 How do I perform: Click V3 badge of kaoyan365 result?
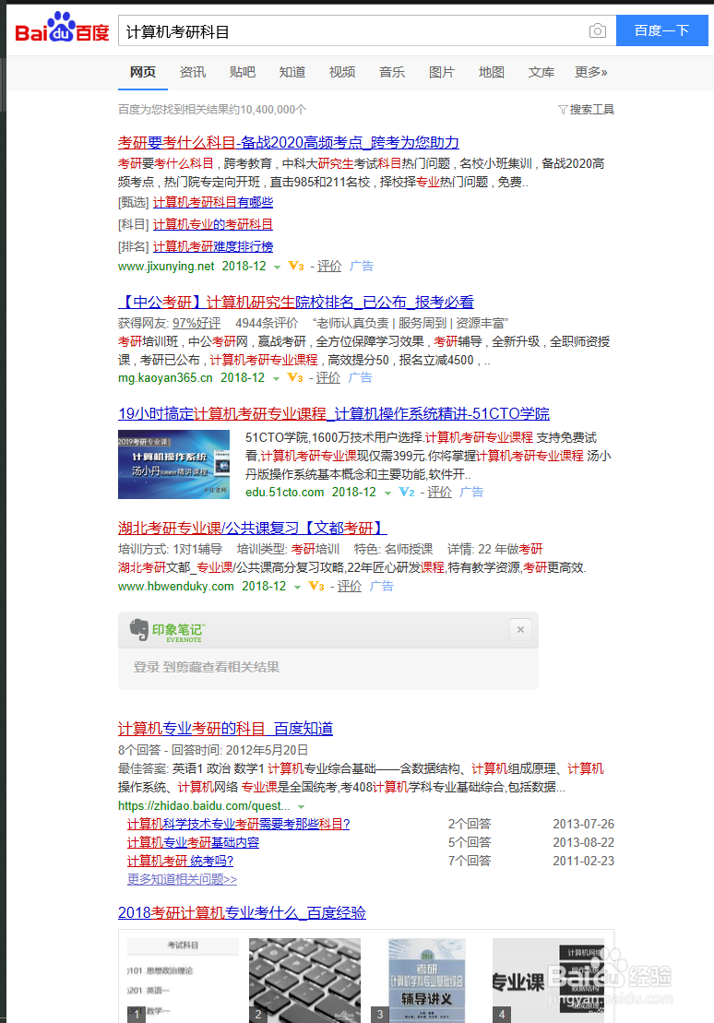click(295, 377)
